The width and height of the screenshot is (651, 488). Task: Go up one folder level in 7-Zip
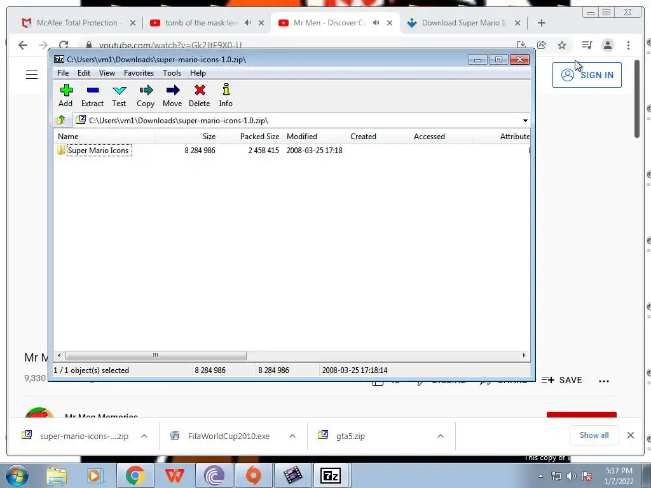pyautogui.click(x=61, y=120)
